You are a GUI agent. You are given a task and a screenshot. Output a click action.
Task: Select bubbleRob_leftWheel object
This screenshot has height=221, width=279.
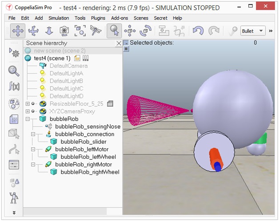coord(88,157)
